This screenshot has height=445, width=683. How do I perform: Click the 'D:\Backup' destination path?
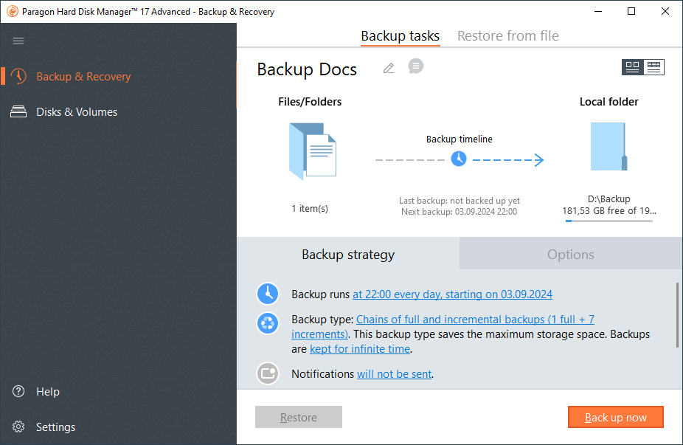(x=609, y=199)
